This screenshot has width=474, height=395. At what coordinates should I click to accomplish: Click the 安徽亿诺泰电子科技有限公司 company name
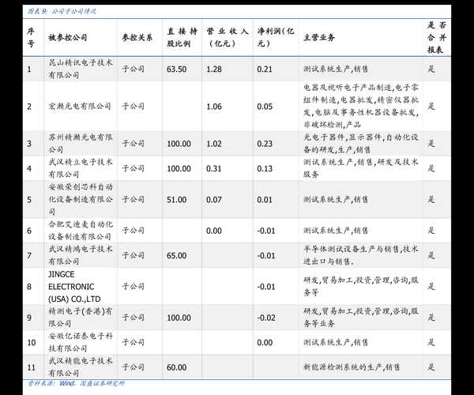click(81, 342)
